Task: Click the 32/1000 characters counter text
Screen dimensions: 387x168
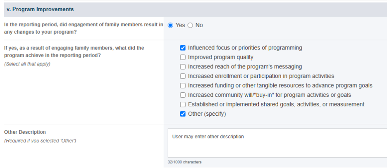Action: (184, 162)
